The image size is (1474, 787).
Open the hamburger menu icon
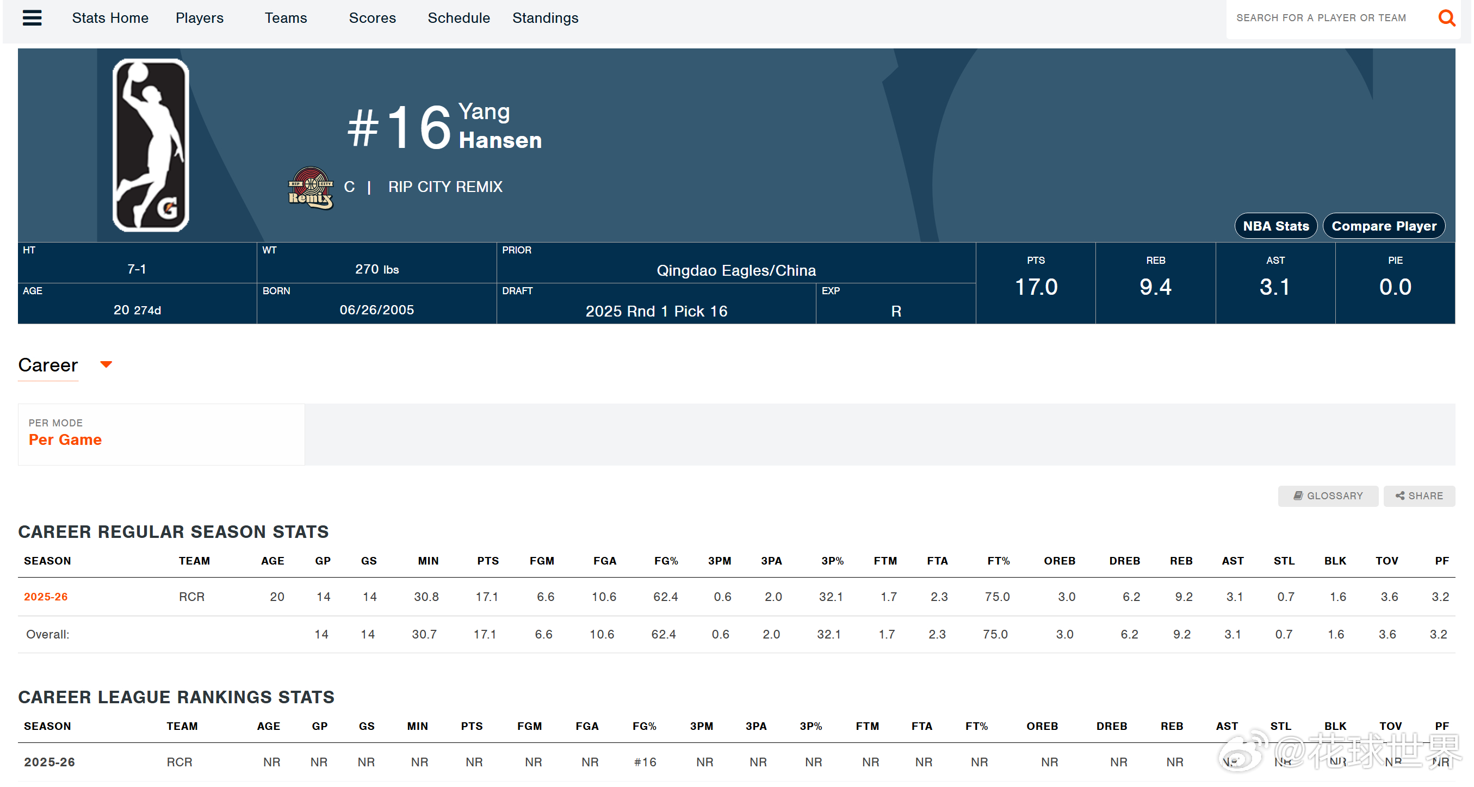(32, 18)
